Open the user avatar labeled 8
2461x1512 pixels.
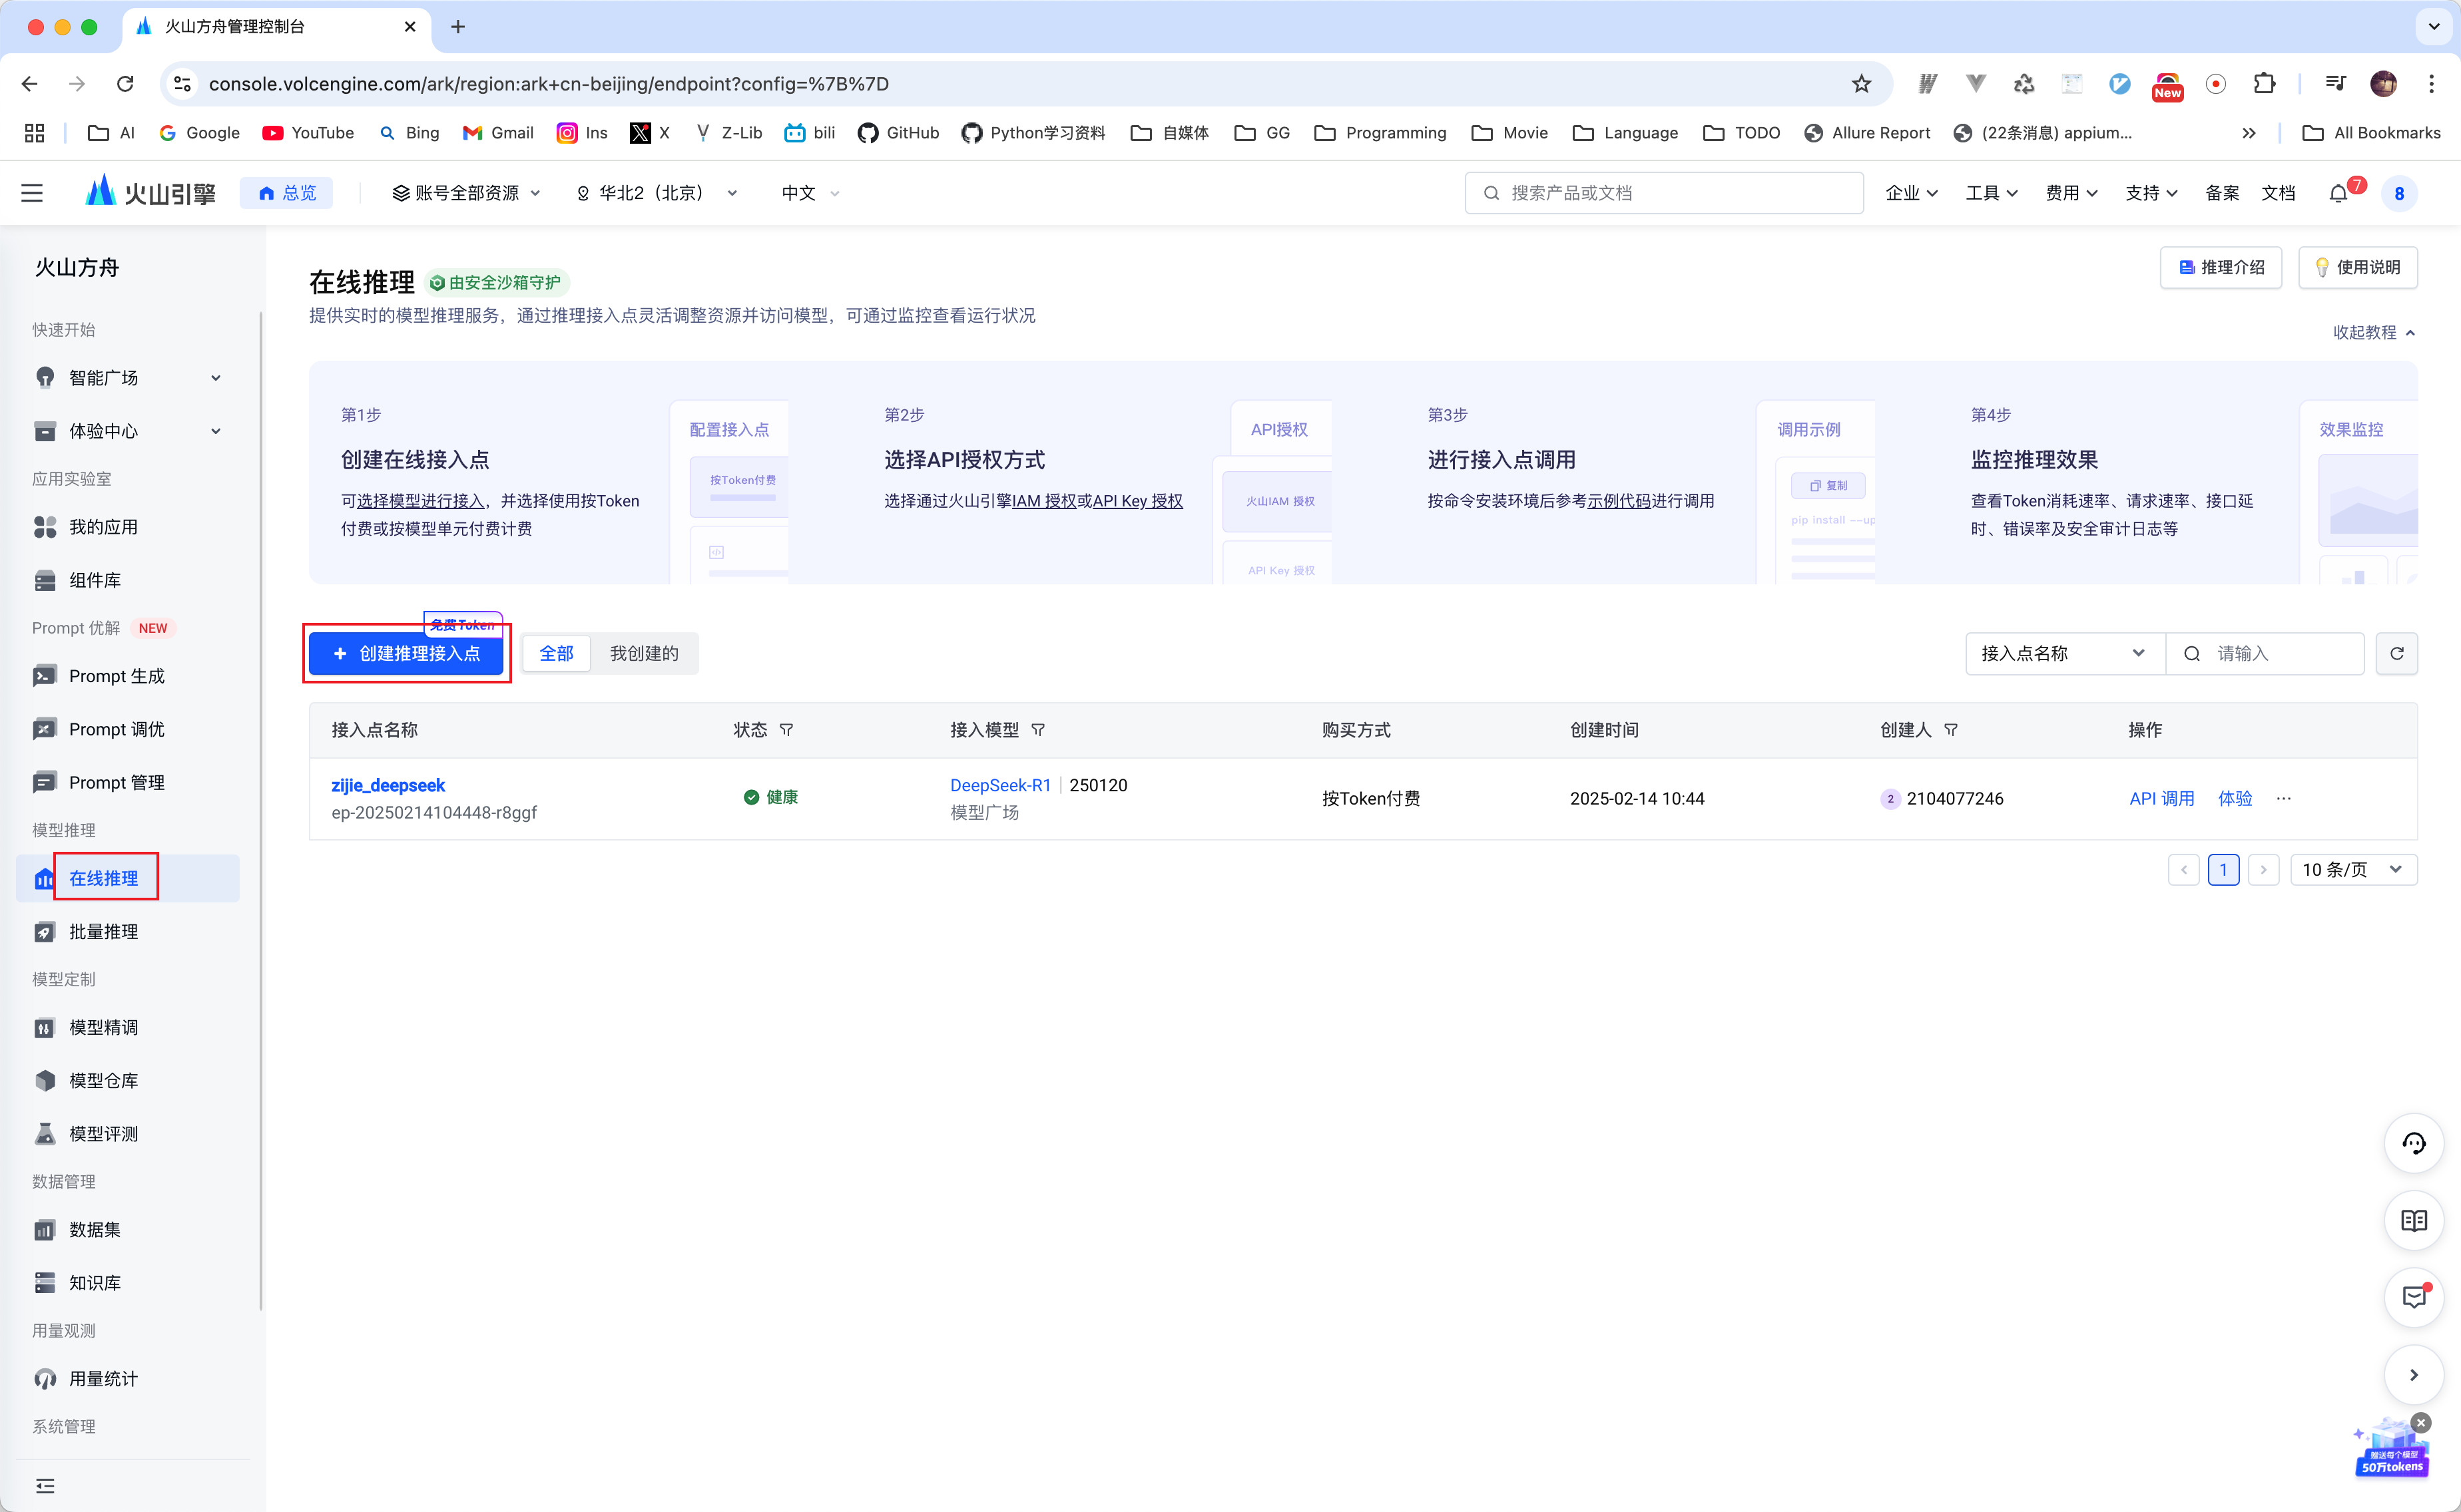pyautogui.click(x=2399, y=193)
